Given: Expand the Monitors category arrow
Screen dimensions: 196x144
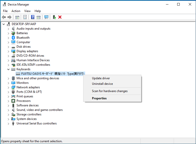Looking at the screenshot, I should pos(8,83).
